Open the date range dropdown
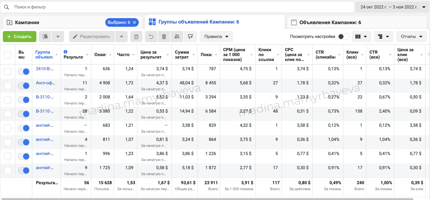This screenshot has width=430, height=200. coord(392,7)
